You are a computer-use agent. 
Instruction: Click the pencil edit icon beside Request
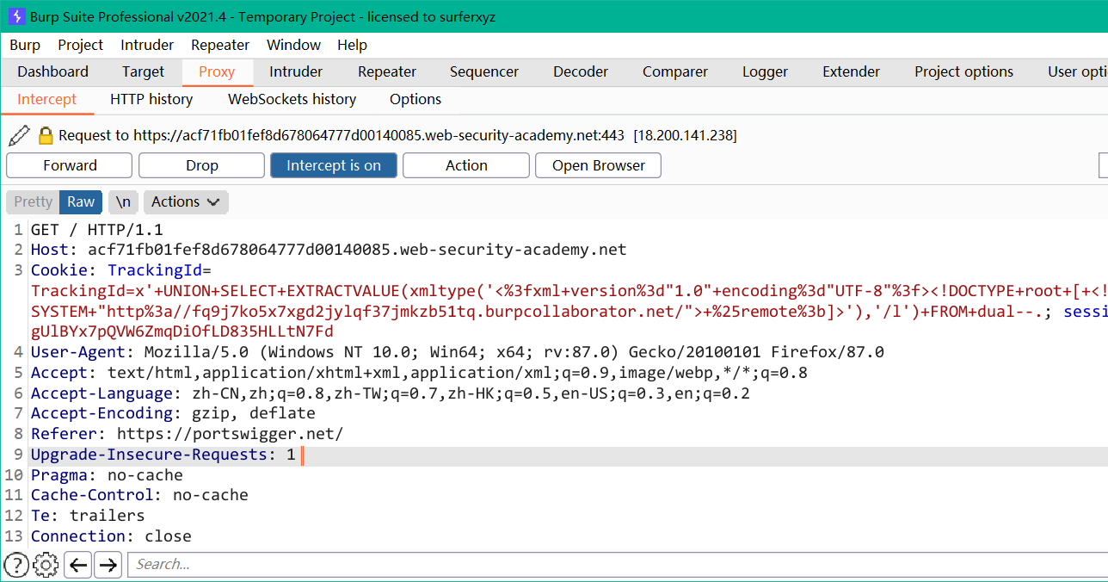tap(19, 135)
